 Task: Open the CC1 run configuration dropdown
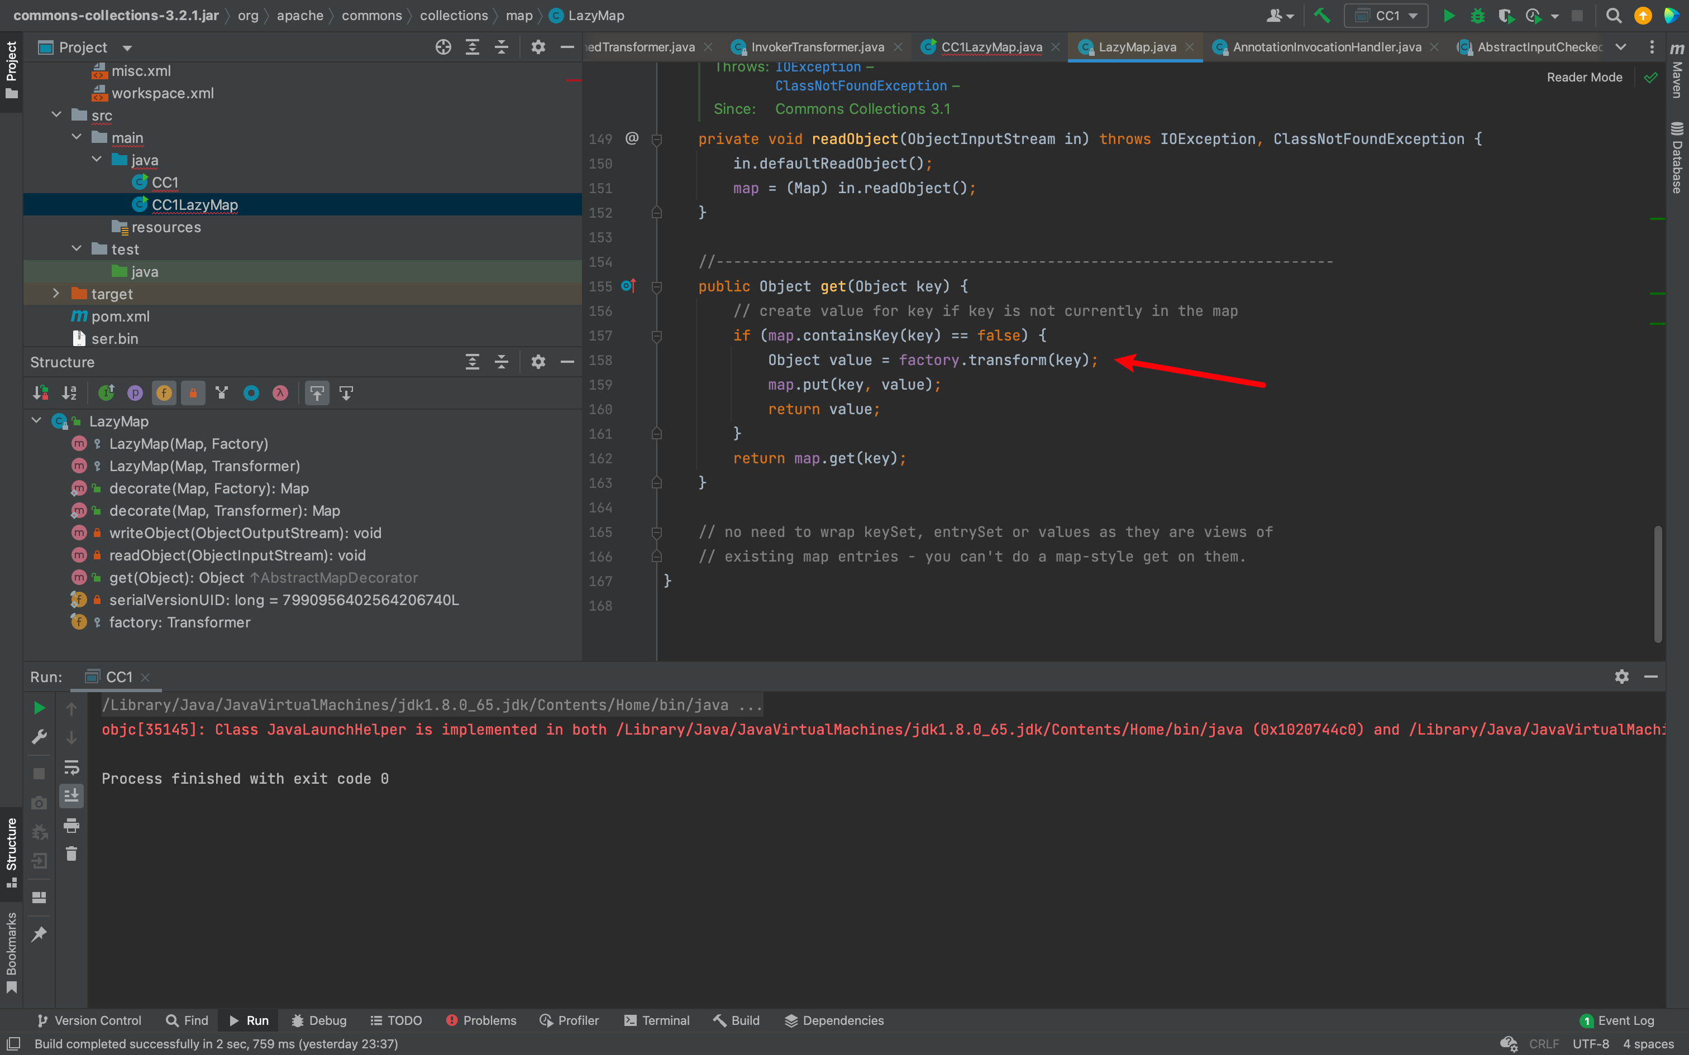[x=1387, y=16]
